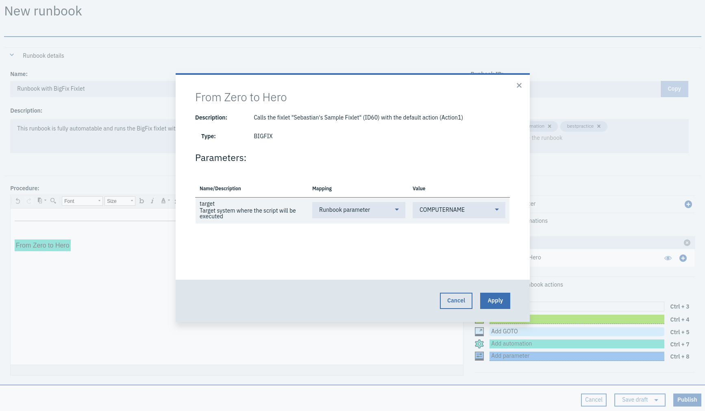This screenshot has width=705, height=411.
Task: Click the green action bar with Ctrl + 4
Action: pos(597,320)
